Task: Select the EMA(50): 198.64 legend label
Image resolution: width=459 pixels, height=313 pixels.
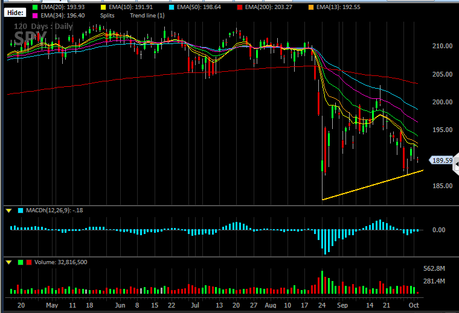Action: 199,7
